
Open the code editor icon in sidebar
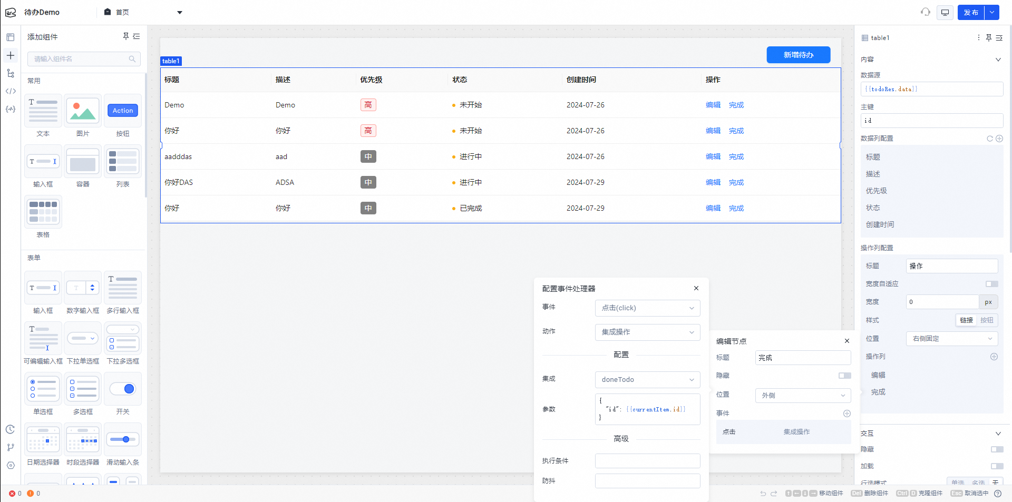click(11, 91)
